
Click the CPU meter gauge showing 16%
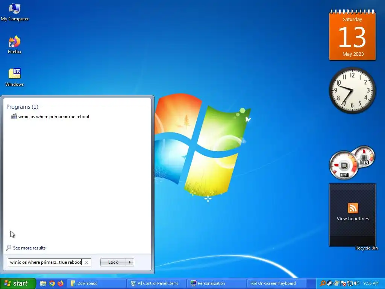tap(344, 165)
